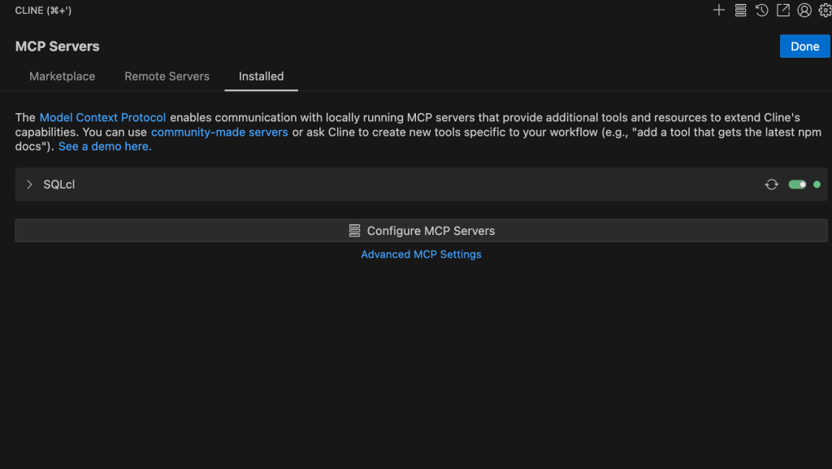Screen dimensions: 832x469
Task: Expand the SQLcl server chevron
Action: click(x=30, y=185)
